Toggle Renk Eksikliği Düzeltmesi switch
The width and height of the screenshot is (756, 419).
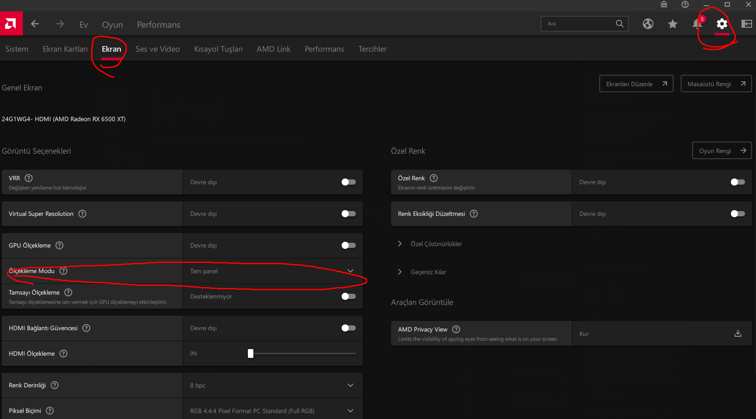(x=738, y=214)
